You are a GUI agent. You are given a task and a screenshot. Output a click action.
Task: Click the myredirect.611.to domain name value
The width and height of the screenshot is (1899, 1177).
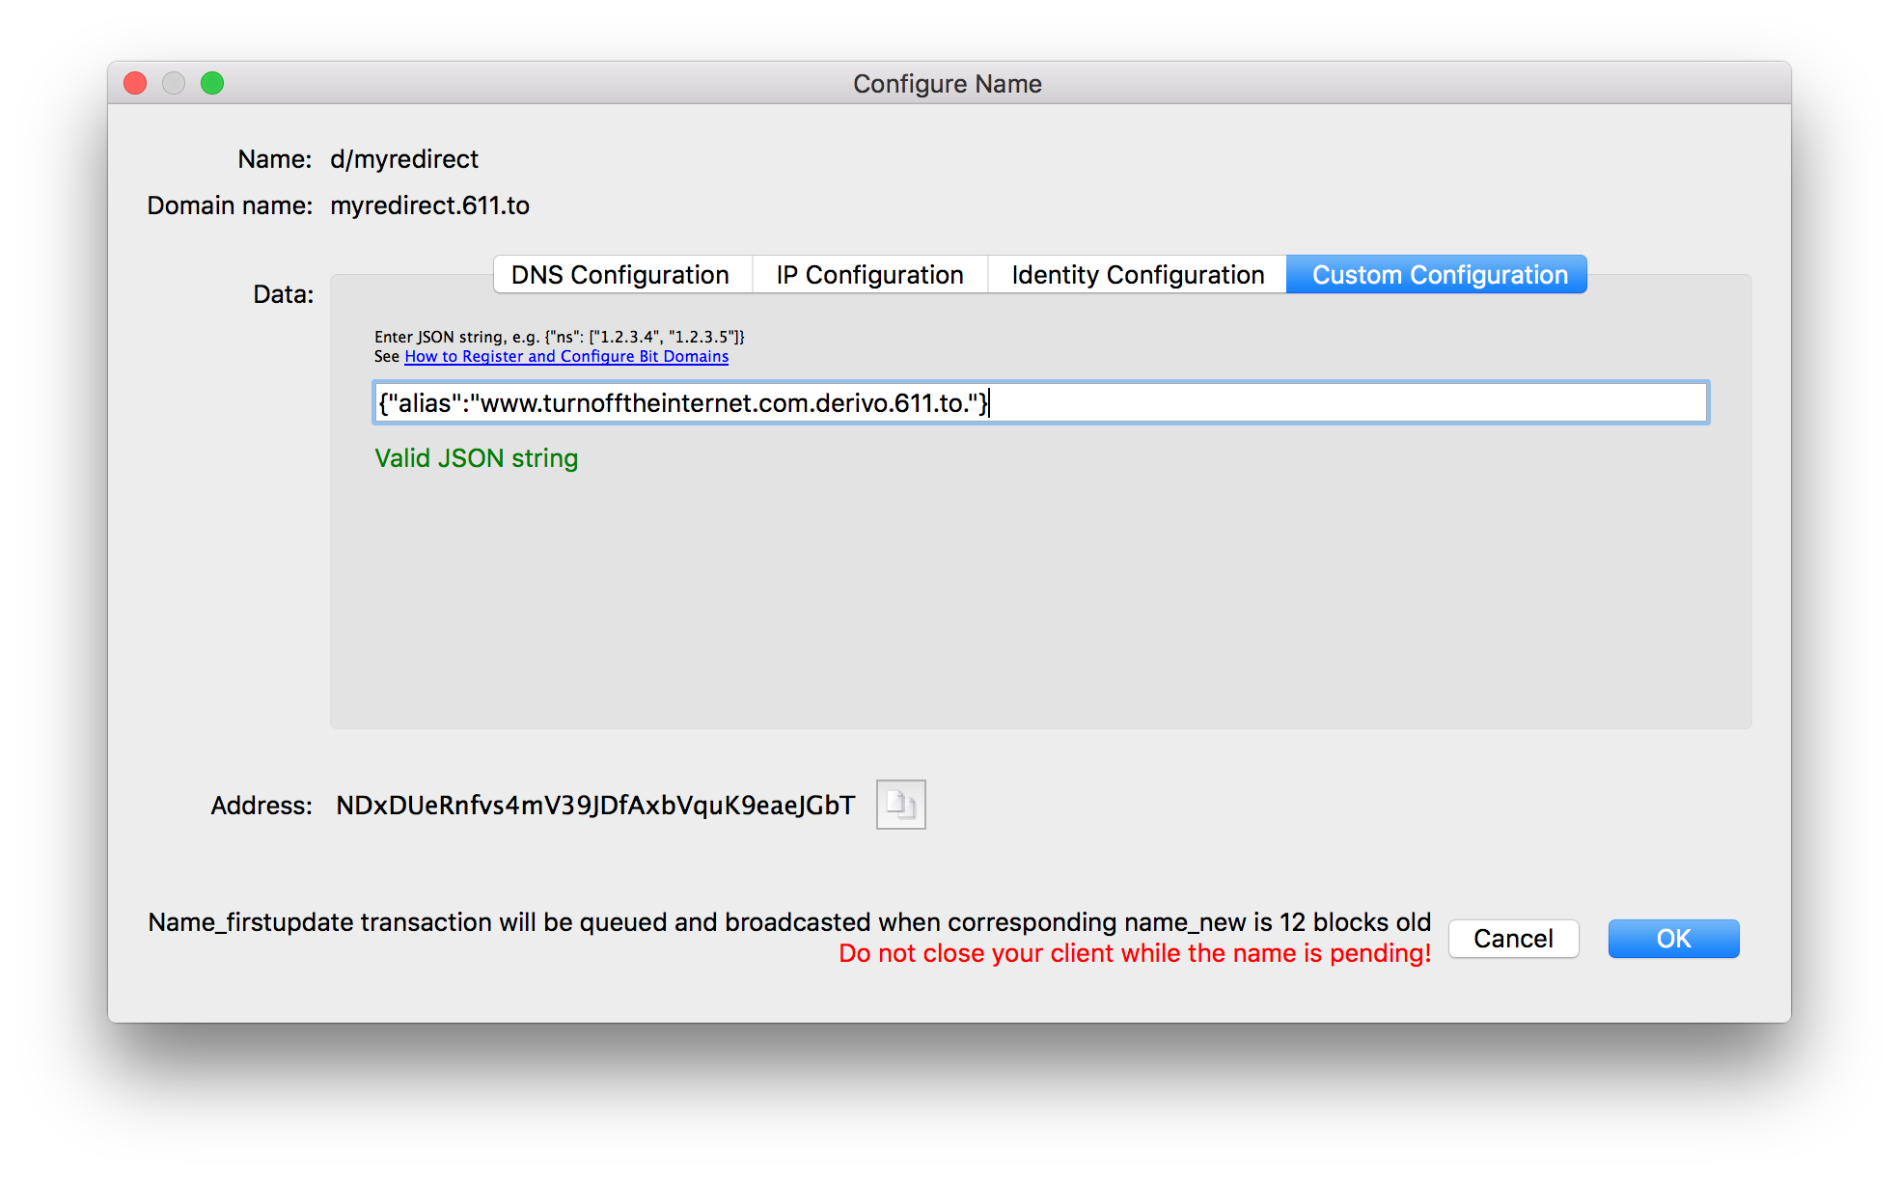tap(429, 205)
